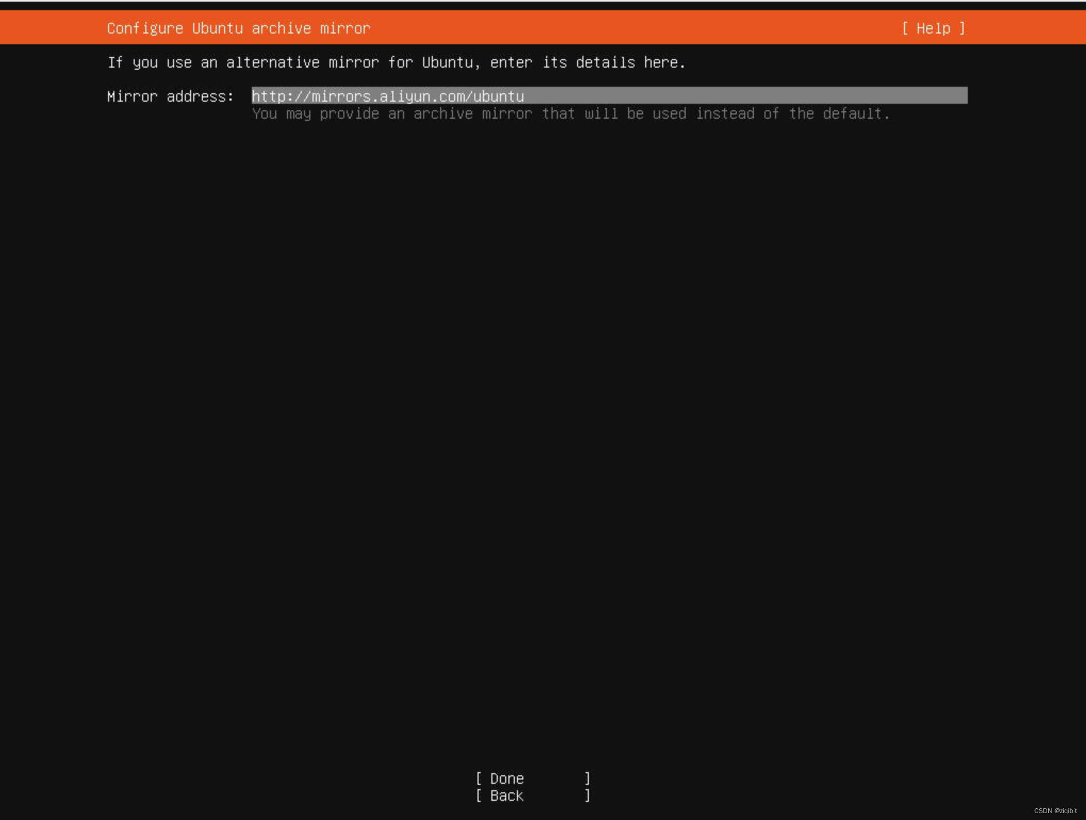Click the 'If you use an alternative mirror' instruction text
The width and height of the screenshot is (1086, 820).
(x=396, y=63)
